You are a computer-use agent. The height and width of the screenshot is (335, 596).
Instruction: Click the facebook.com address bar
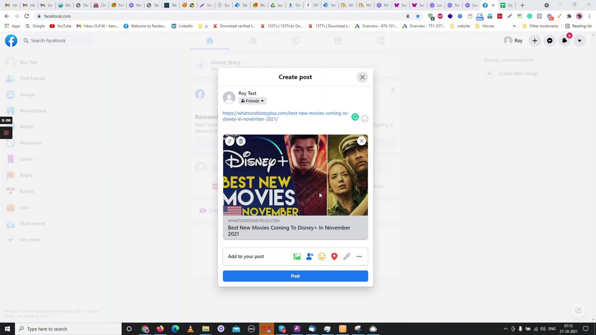[x=219, y=16]
